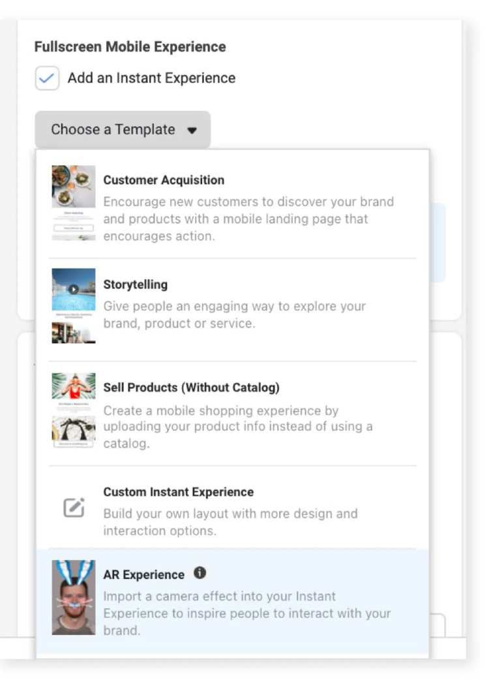Select the Customer Acquisition title
The height and width of the screenshot is (680, 489).
[164, 180]
